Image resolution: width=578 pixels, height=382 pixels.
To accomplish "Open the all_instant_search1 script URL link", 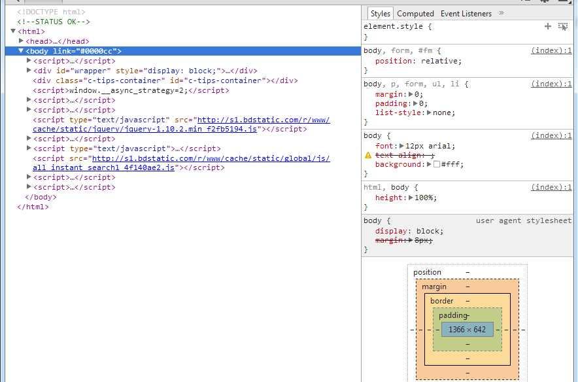I will tap(181, 163).
